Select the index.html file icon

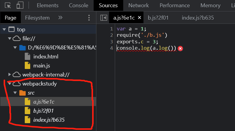(27, 56)
